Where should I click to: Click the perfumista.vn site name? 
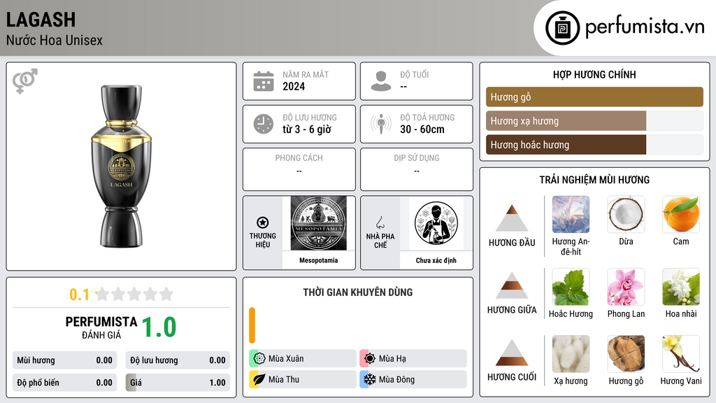tap(645, 27)
